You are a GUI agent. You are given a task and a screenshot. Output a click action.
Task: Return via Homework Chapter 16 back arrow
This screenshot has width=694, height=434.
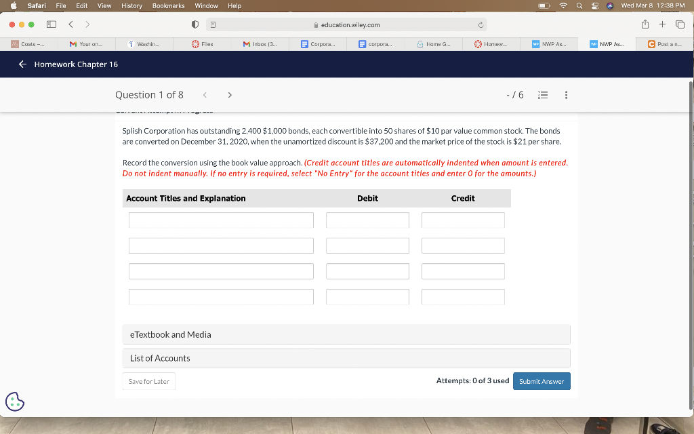point(22,64)
